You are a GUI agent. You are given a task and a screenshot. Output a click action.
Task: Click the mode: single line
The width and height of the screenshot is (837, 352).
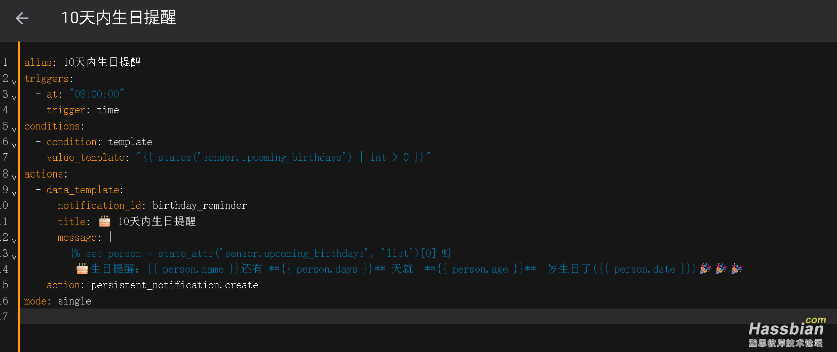(x=58, y=301)
